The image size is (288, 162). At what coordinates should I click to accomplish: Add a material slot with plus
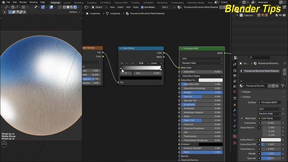tap(284, 70)
